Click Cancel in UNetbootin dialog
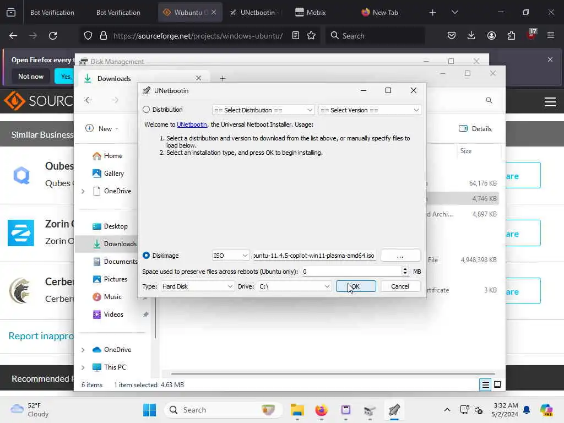 click(x=400, y=286)
